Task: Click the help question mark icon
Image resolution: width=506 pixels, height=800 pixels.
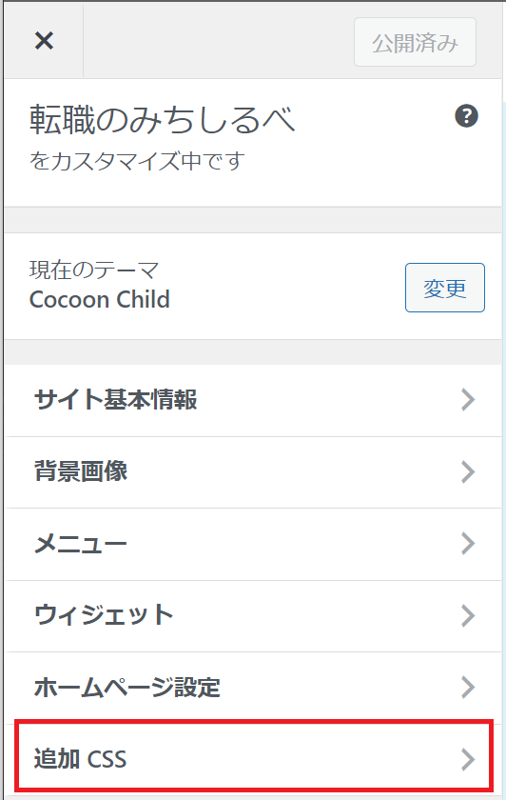Action: (x=466, y=116)
